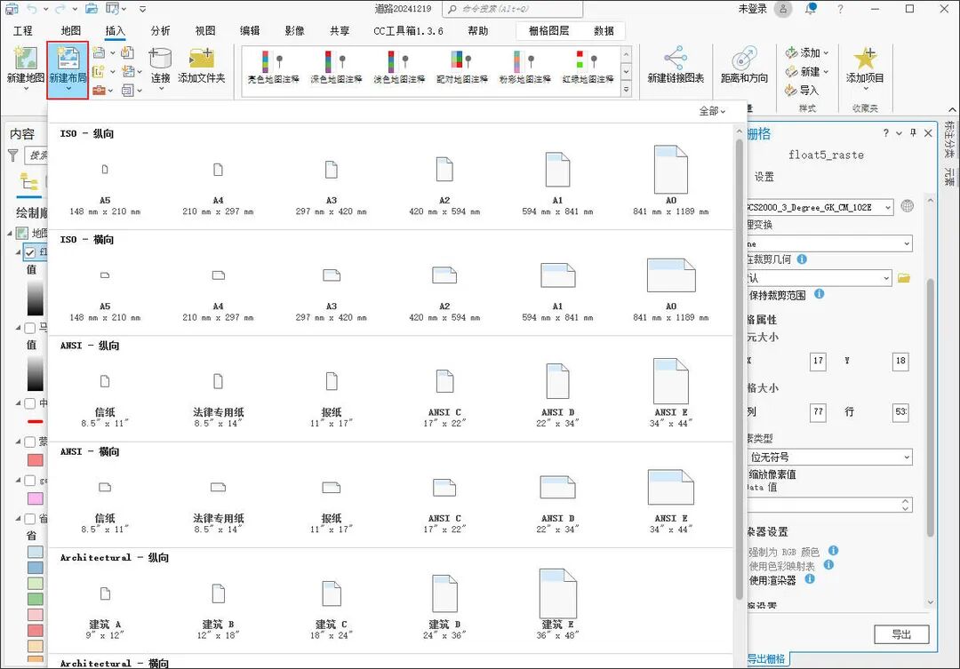Open the 地图 (Map) ribbon tab
The width and height of the screenshot is (960, 669).
pos(71,30)
